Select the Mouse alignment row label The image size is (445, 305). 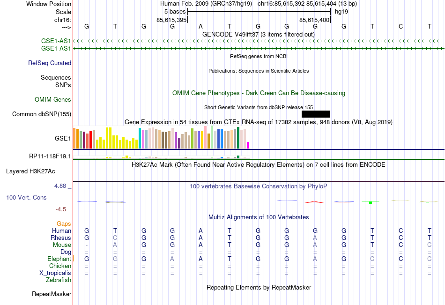pos(62,245)
